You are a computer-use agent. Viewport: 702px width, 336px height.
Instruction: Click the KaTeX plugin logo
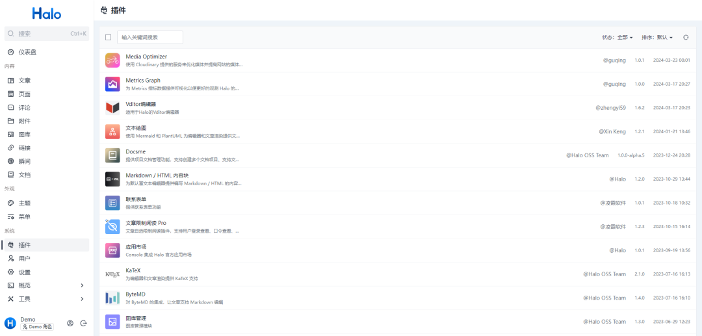[x=112, y=274]
